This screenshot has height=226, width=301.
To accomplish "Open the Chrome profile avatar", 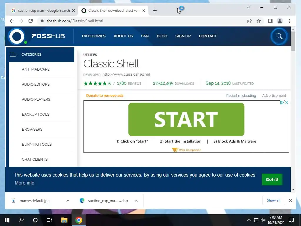I will point(280,21).
